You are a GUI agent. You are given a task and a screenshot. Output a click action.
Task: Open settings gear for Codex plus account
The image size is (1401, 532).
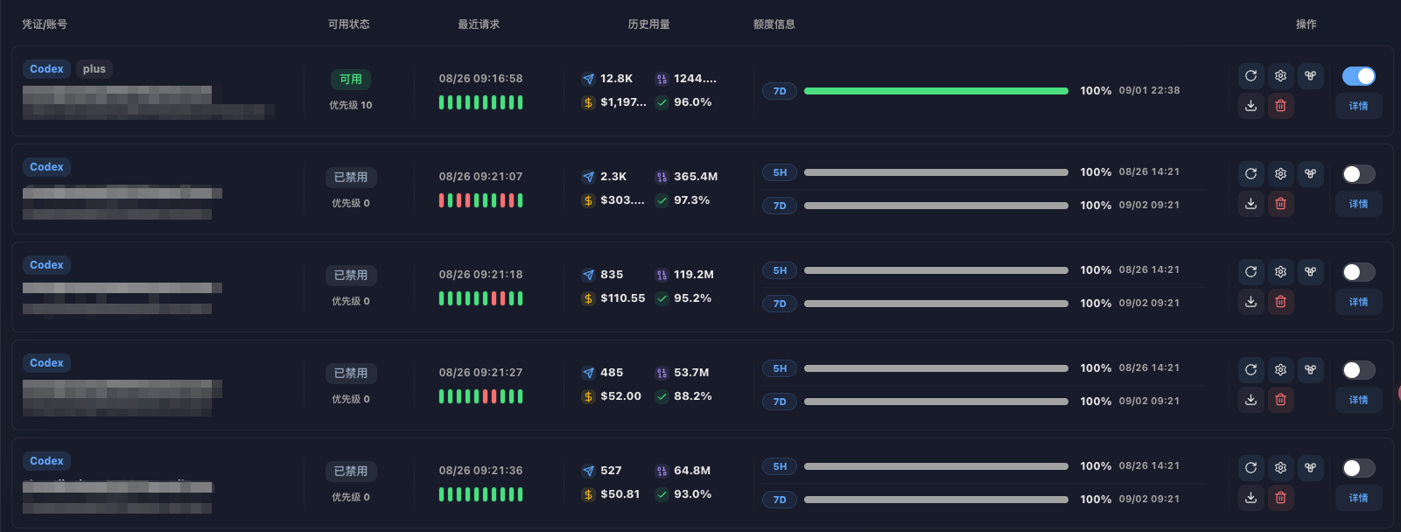pos(1280,76)
